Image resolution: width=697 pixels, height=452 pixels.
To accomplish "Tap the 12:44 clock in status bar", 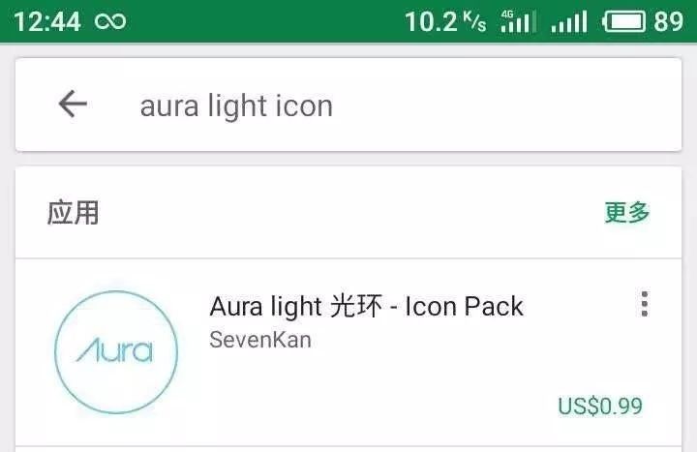I will 47,21.
